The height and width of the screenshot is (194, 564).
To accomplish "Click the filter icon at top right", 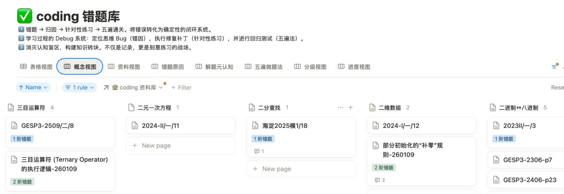I will (x=554, y=67).
